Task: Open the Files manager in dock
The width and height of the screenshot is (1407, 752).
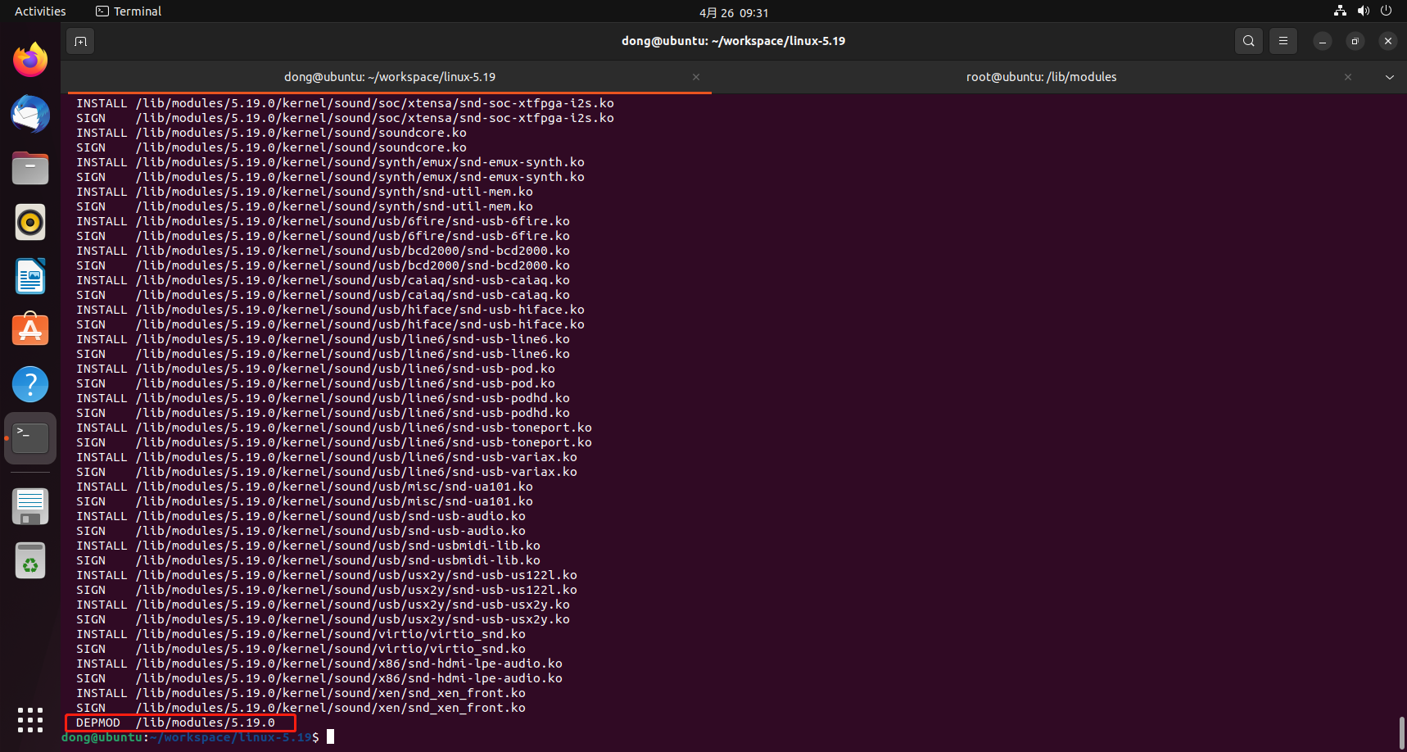Action: pos(30,168)
